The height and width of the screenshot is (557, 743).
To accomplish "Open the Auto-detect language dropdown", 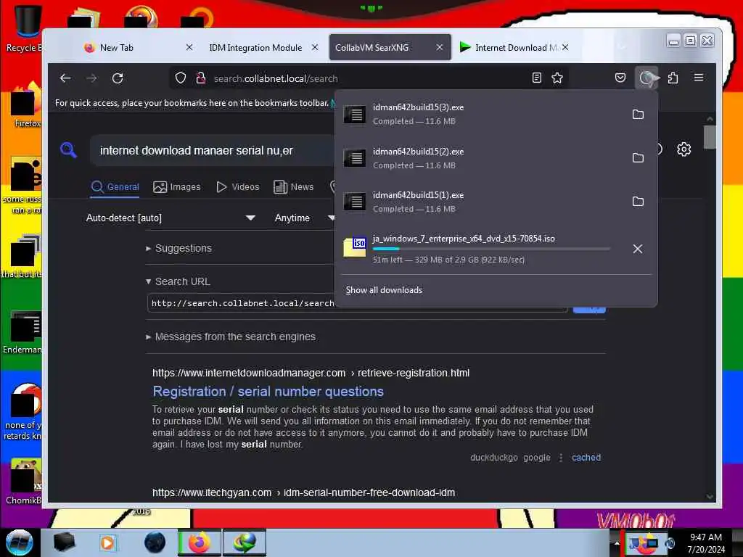I will (x=171, y=218).
